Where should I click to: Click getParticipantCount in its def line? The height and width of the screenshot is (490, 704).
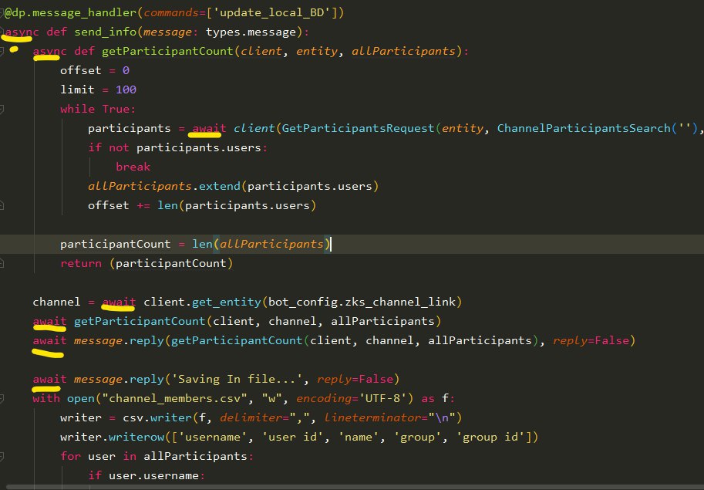tap(167, 51)
